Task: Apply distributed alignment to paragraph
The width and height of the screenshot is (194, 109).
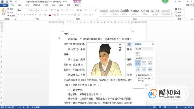Action: coord(75,15)
